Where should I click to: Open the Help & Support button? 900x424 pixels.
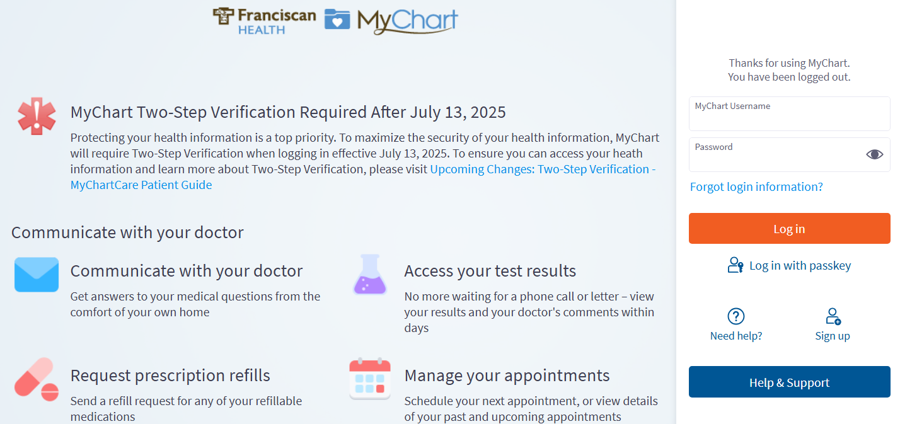(x=789, y=382)
